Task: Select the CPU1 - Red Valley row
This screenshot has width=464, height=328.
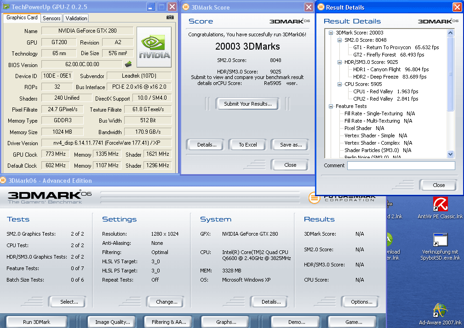Action: pyautogui.click(x=385, y=91)
